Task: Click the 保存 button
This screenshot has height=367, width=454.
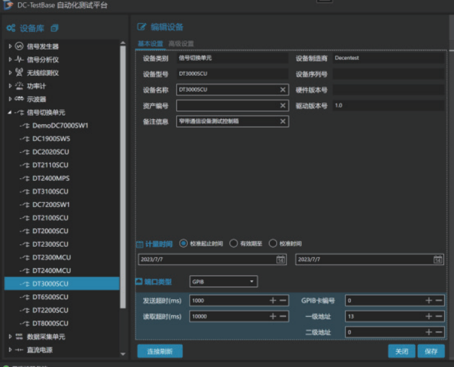Action: [430, 351]
